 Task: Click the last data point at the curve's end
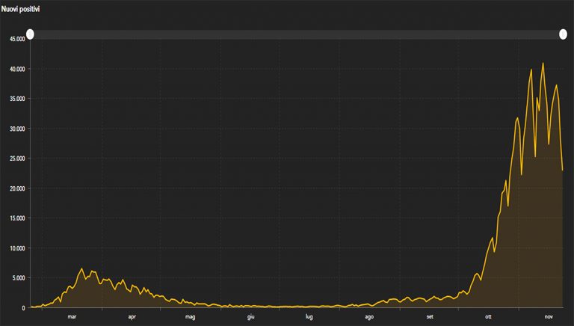tap(563, 170)
